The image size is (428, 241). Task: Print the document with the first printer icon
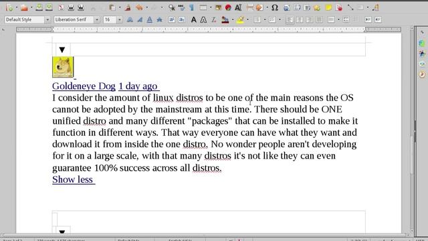point(71,7)
